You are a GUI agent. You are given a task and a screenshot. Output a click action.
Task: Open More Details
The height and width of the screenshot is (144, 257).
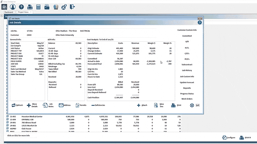(x=32, y=105)
